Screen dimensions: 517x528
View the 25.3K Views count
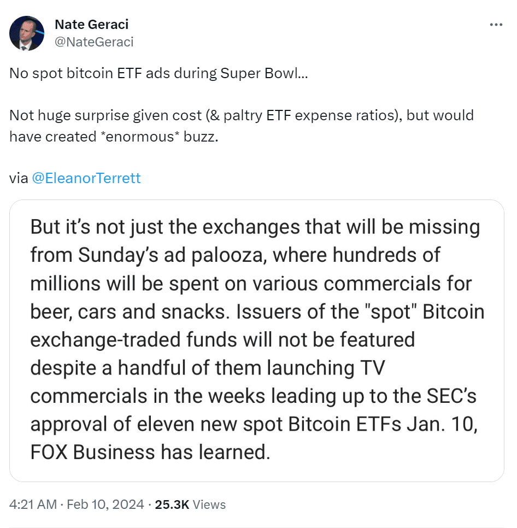pyautogui.click(x=190, y=504)
